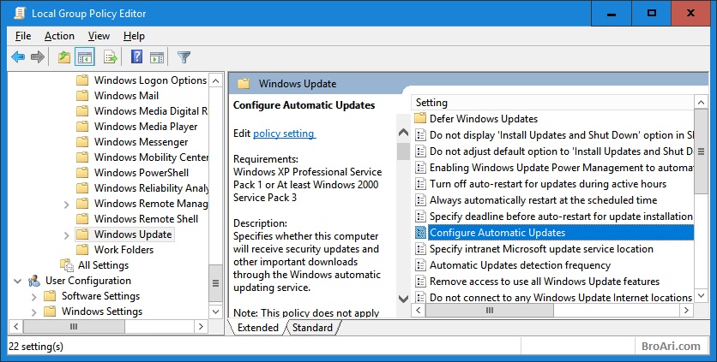This screenshot has height=362, width=717.
Task: Switch to the Standard tab
Action: coord(313,327)
